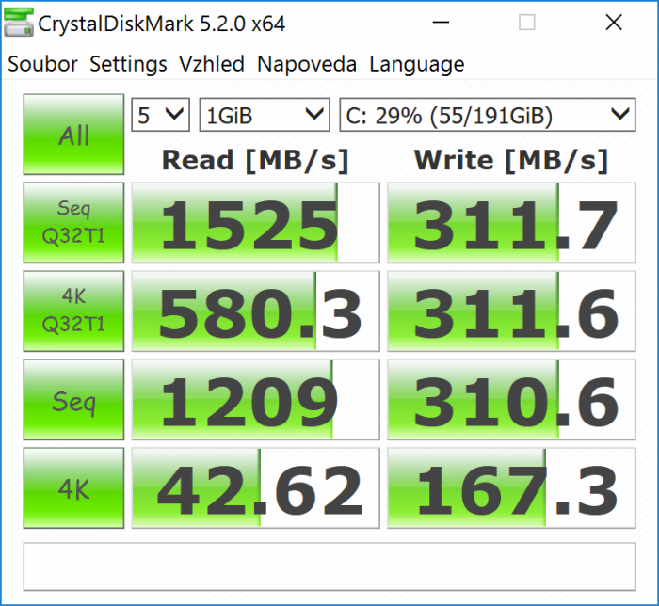
Task: Click the 4K read result 42.62
Action: (x=255, y=488)
